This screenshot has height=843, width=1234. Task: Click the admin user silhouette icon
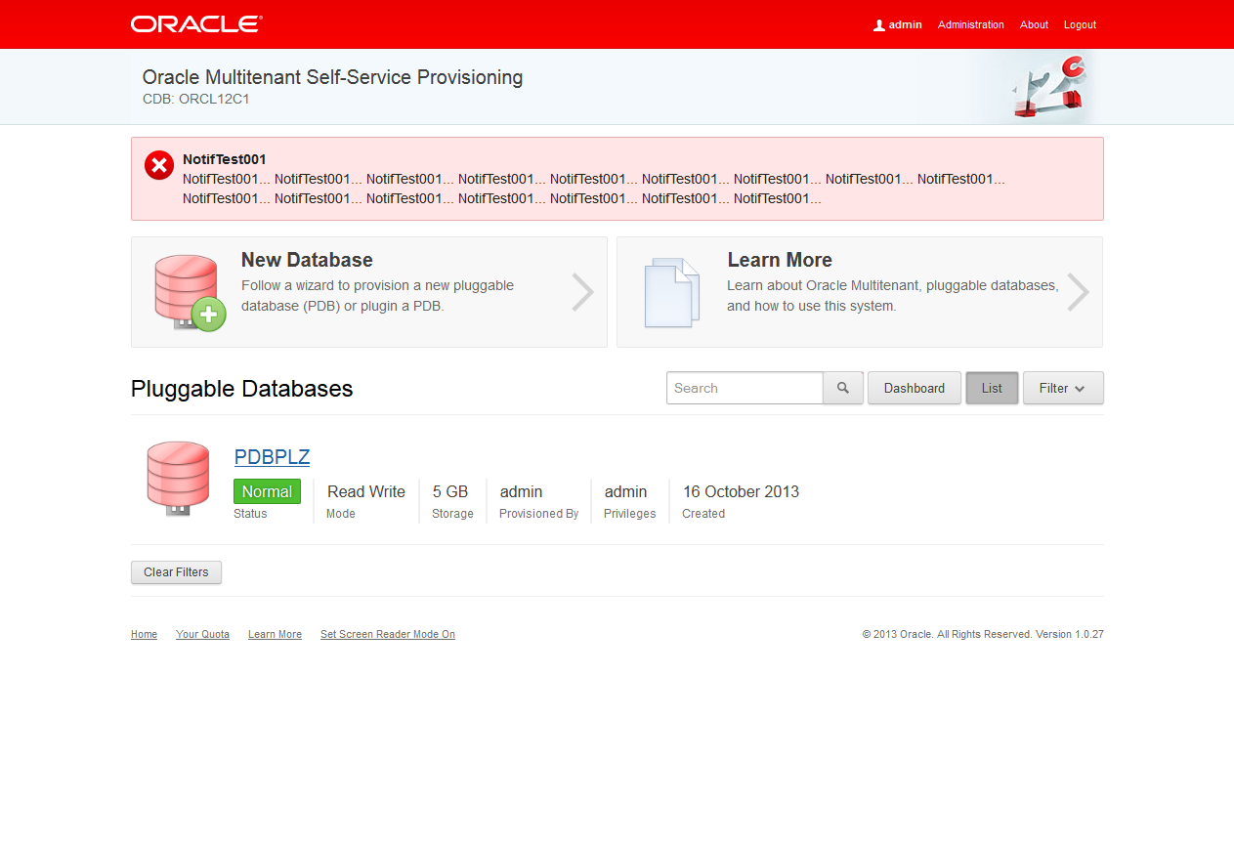click(x=879, y=25)
